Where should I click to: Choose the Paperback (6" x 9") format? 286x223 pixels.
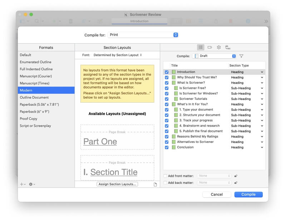[x=46, y=111]
